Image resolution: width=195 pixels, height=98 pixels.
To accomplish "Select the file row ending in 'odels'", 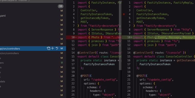I will click(33, 82).
